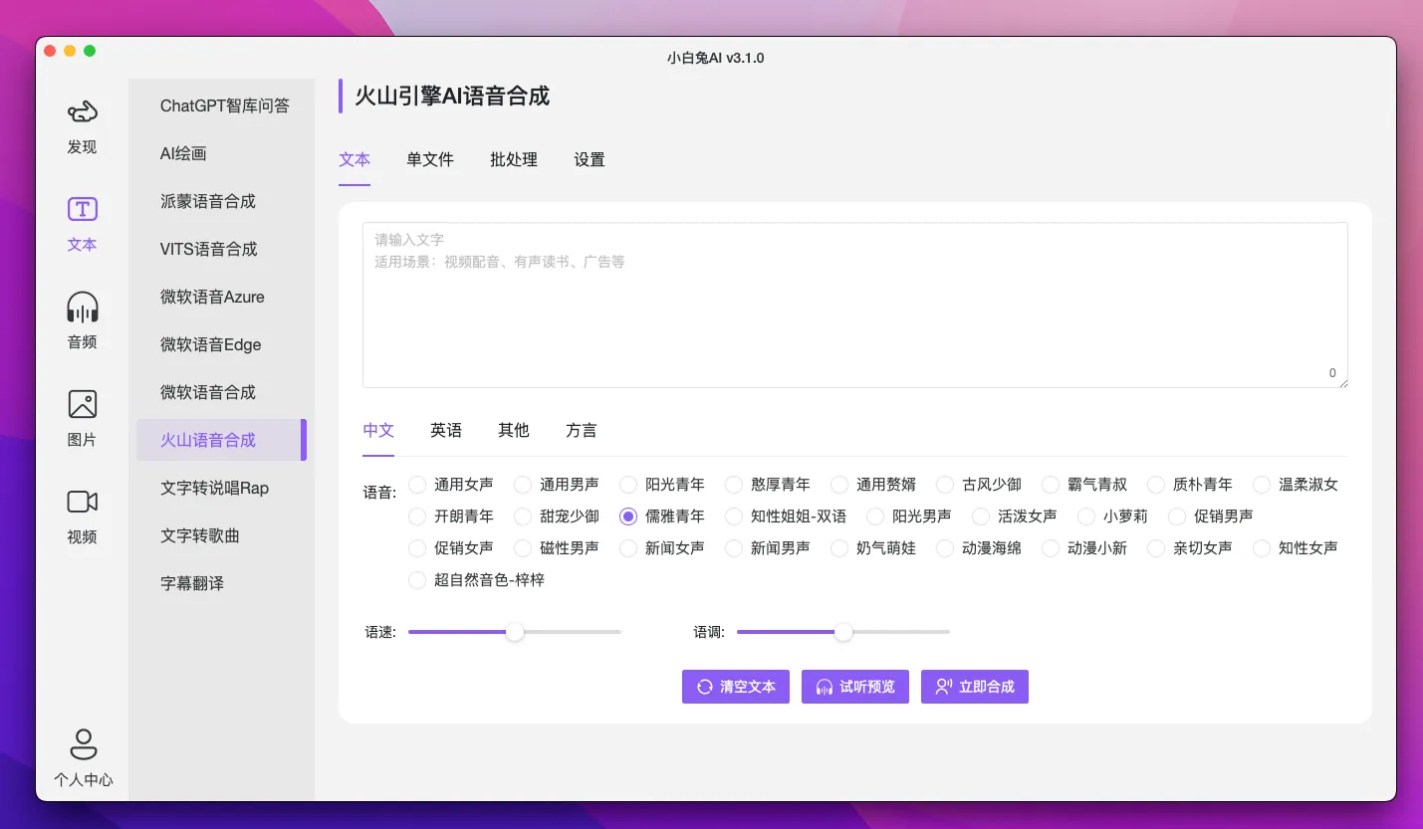Select the 英语 language tab
This screenshot has width=1423, height=829.
(446, 430)
